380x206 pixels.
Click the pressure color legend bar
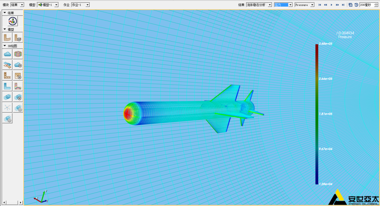tap(317, 114)
